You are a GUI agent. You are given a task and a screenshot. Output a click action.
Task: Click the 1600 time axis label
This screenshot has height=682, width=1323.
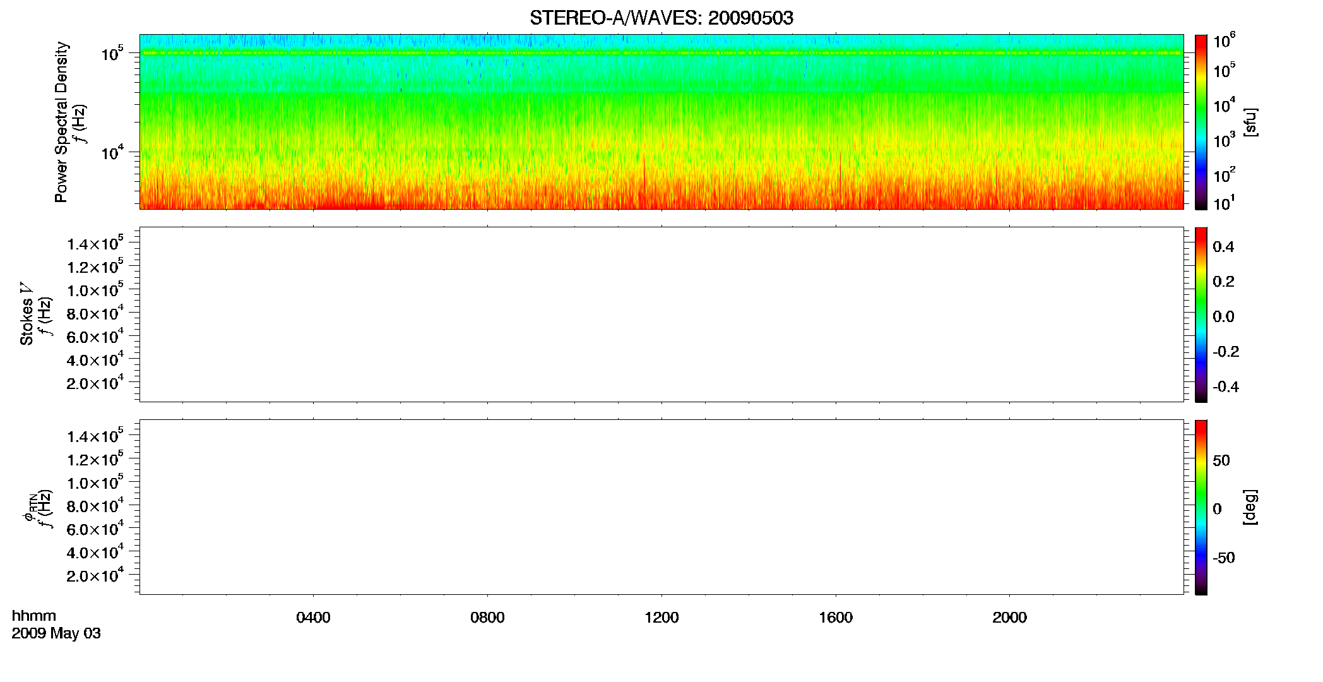click(x=836, y=618)
